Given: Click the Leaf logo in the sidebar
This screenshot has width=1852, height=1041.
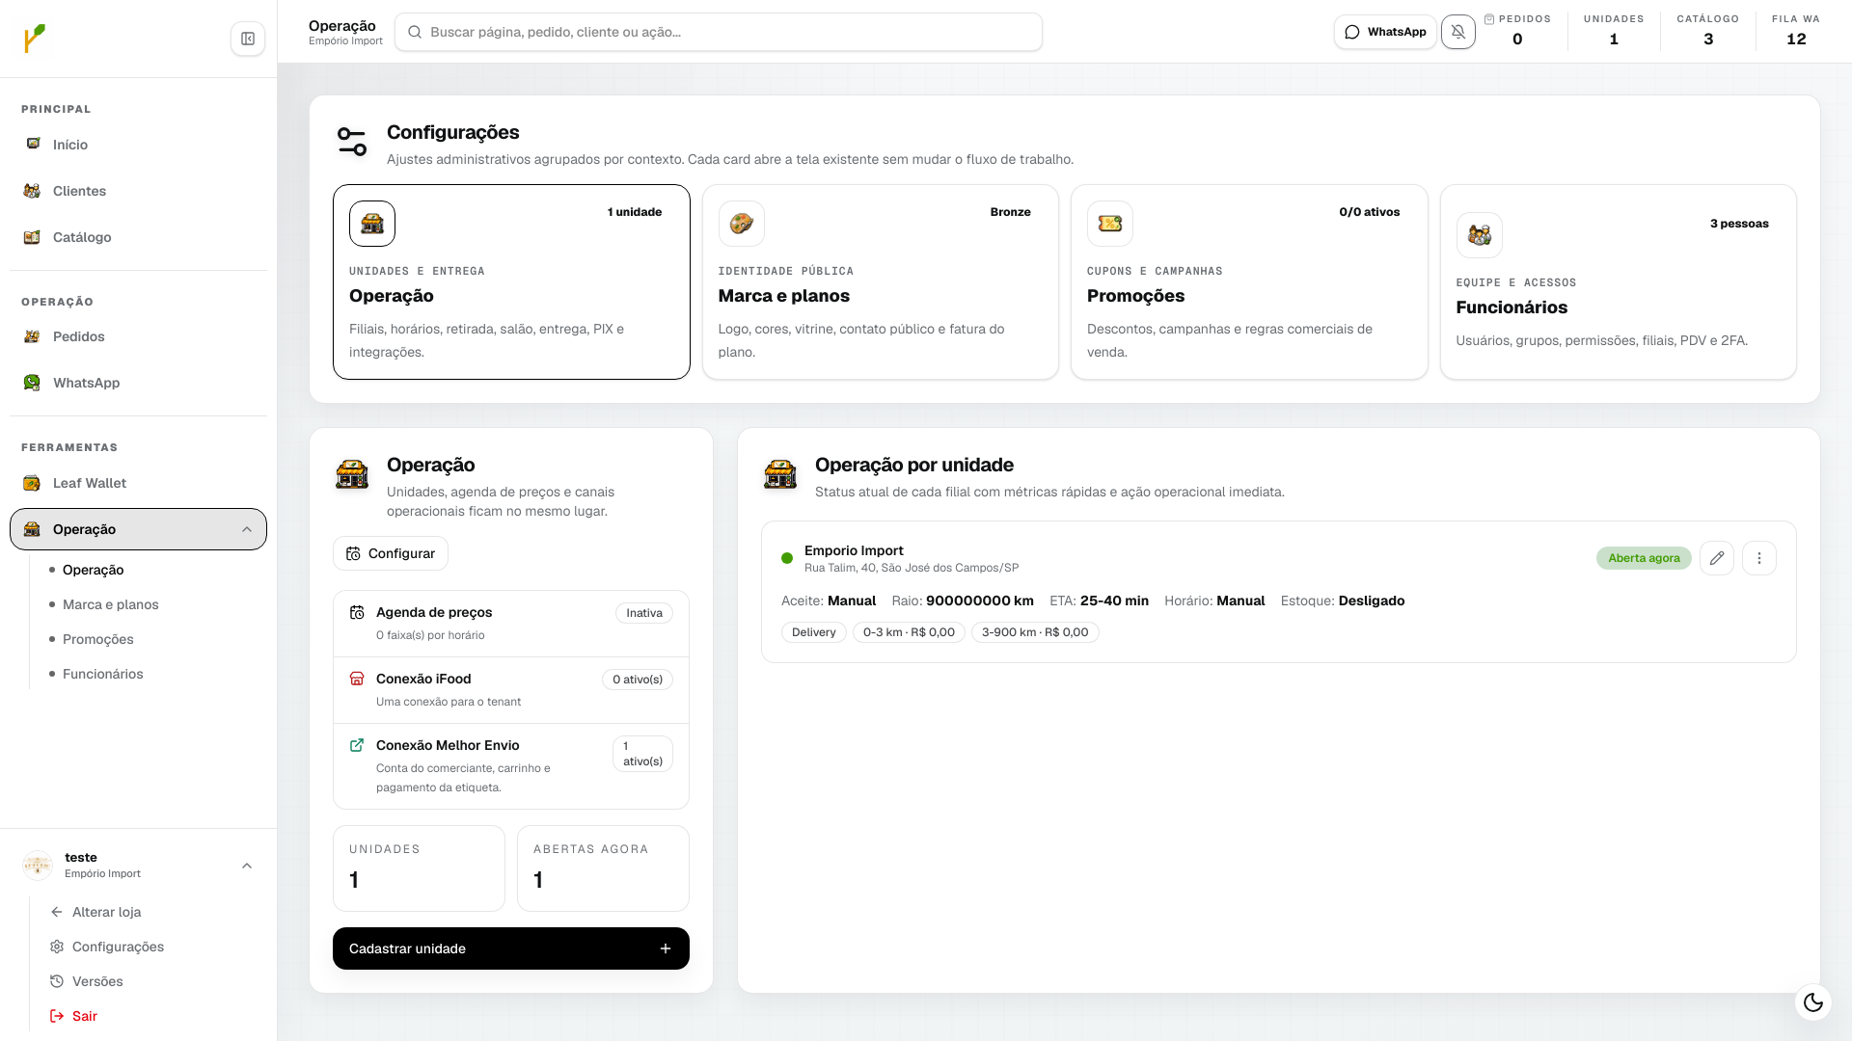Looking at the screenshot, I should coord(35,39).
